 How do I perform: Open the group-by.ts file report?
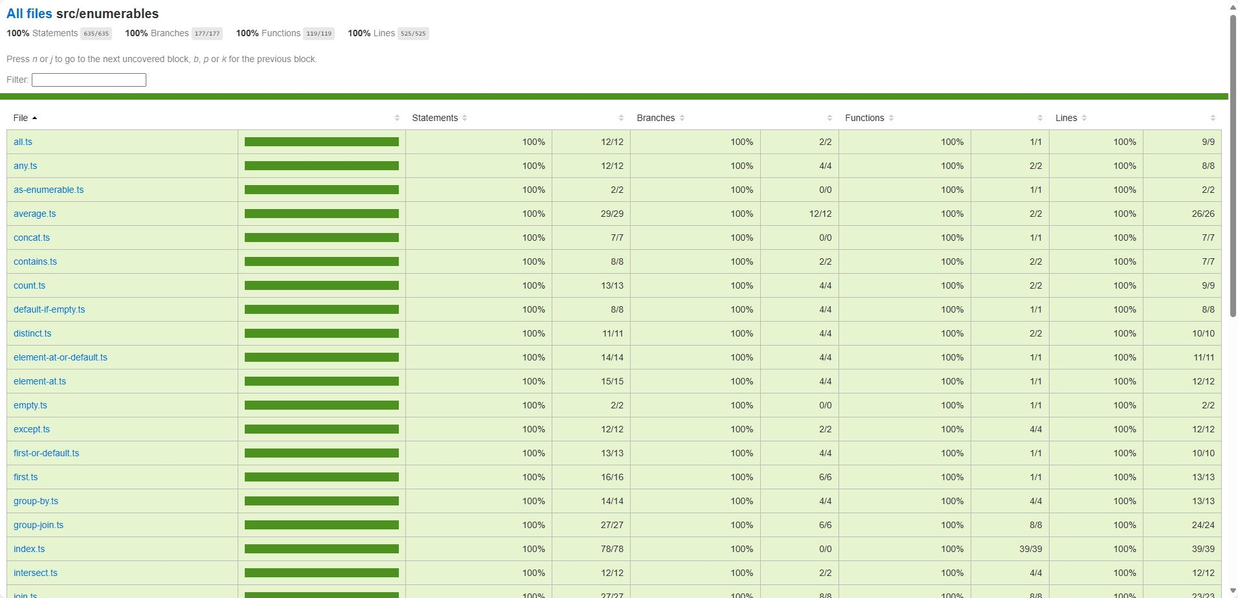pos(36,500)
